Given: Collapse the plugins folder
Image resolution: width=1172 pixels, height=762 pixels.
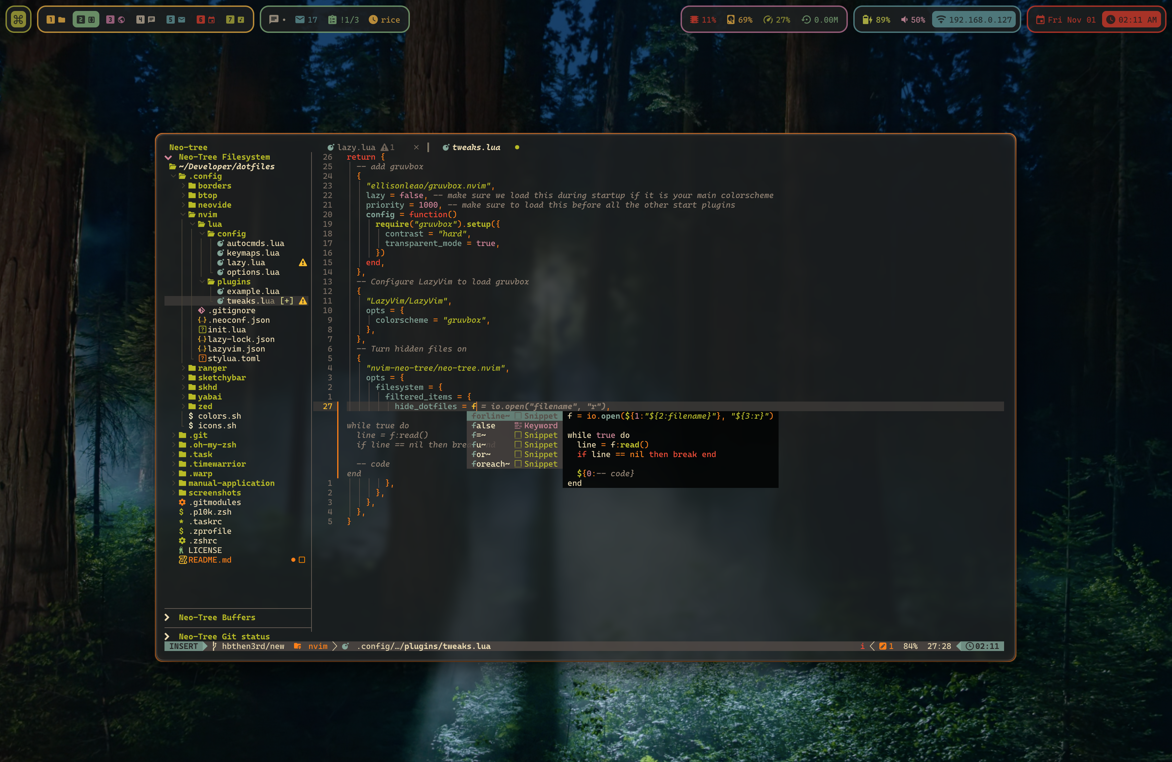Looking at the screenshot, I should tap(229, 282).
